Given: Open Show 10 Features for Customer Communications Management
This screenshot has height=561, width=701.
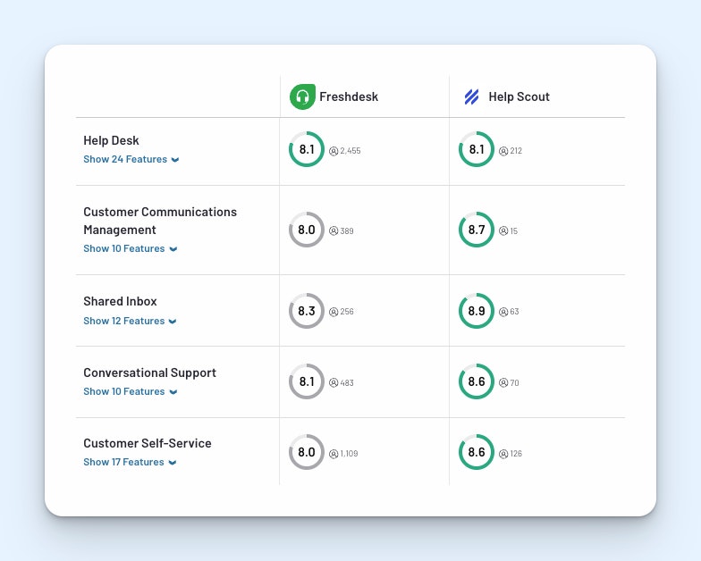Looking at the screenshot, I should (123, 248).
